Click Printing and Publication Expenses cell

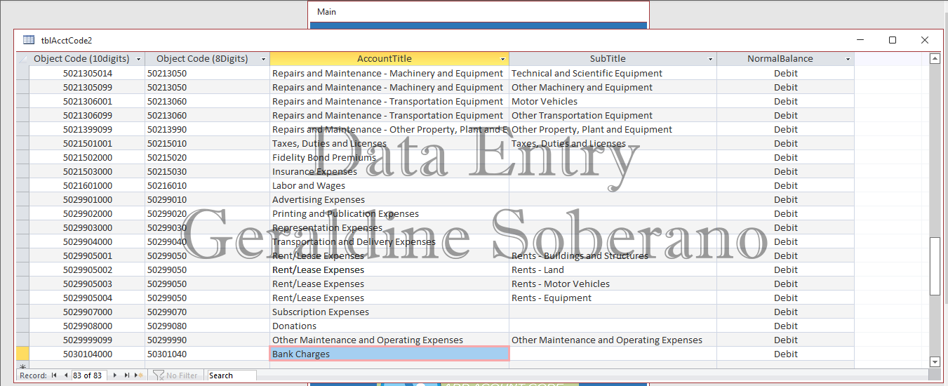coord(389,213)
